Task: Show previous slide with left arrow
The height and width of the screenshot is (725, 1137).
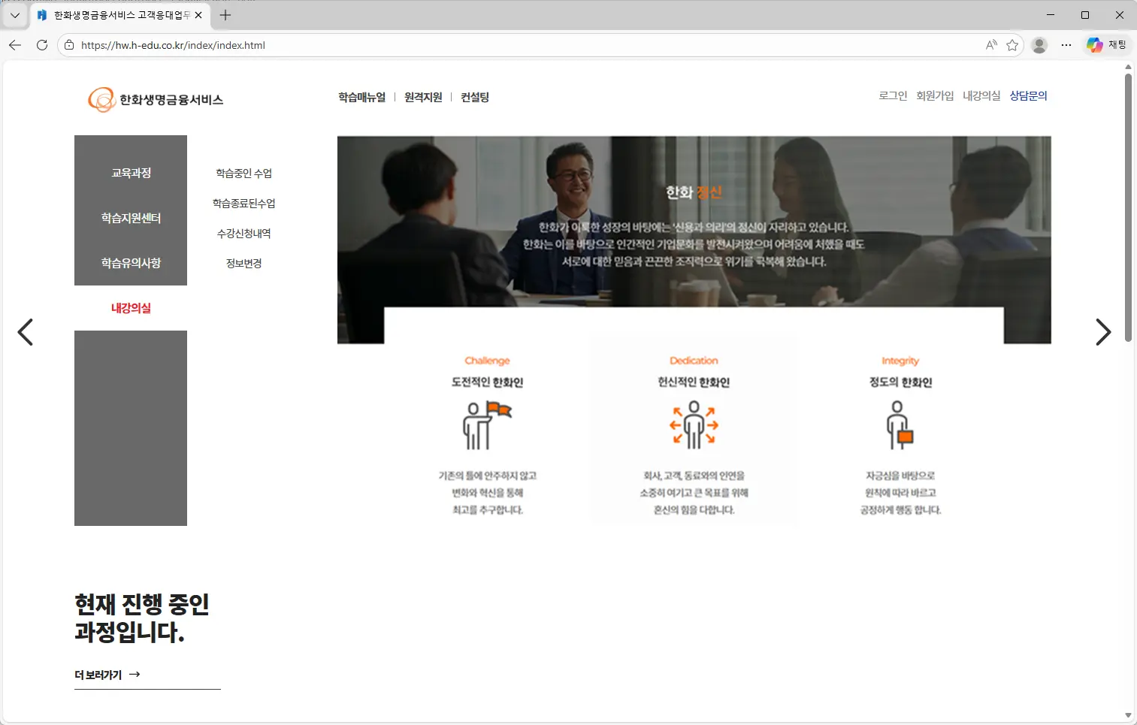Action: [26, 332]
